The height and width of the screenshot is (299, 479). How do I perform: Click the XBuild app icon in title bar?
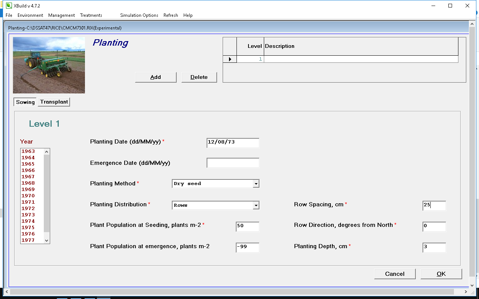[x=9, y=6]
